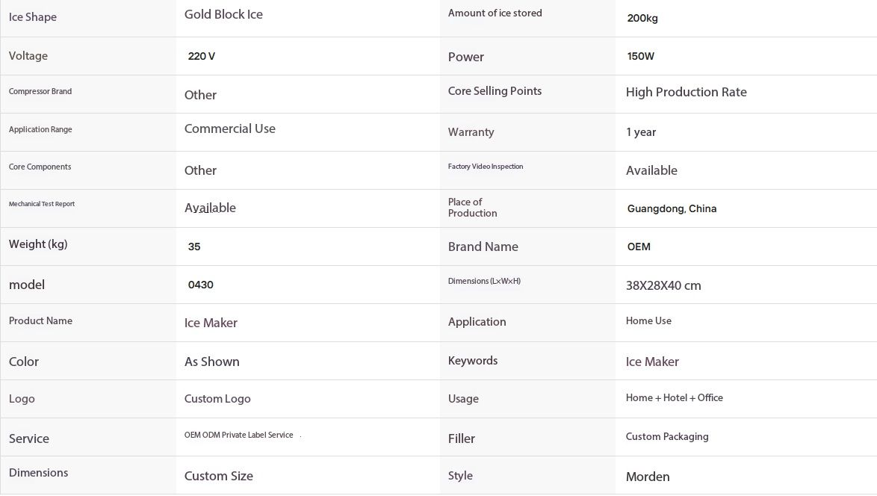The height and width of the screenshot is (496, 877).
Task: Select the Morden style value
Action: coord(648,477)
